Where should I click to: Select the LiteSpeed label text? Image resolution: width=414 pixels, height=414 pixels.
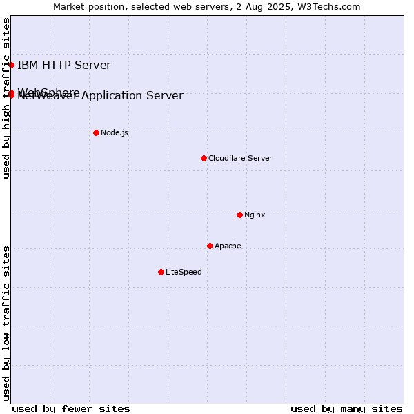(x=184, y=272)
